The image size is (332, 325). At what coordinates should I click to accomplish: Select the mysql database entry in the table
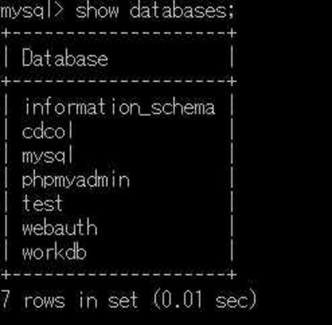point(48,156)
